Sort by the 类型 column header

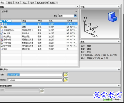click(29, 21)
